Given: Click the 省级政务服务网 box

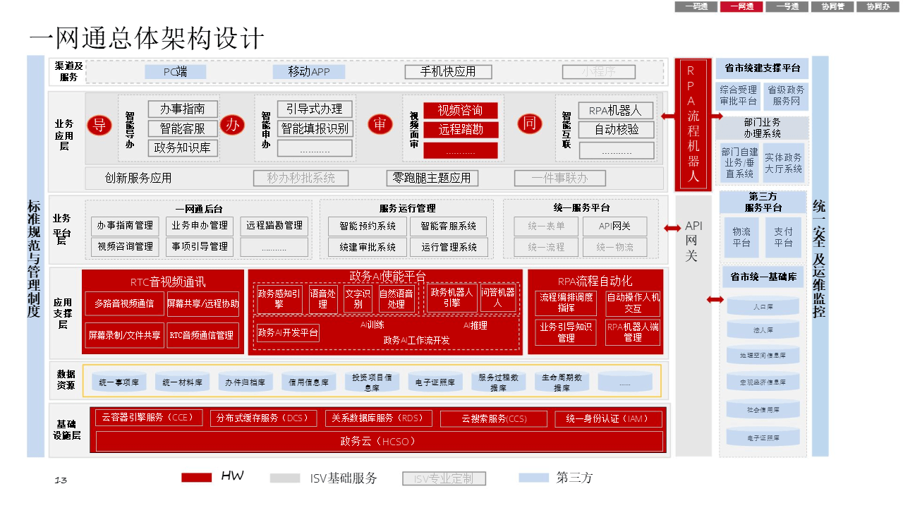Looking at the screenshot, I should 785,96.
